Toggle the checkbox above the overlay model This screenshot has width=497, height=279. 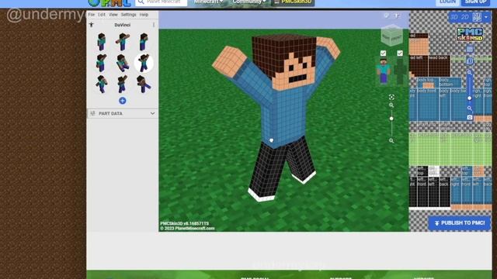pos(400,53)
